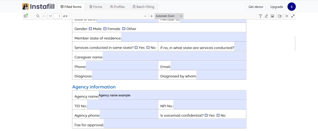Open the Batch Filling tab
This screenshot has height=131, width=318.
pyautogui.click(x=143, y=7)
